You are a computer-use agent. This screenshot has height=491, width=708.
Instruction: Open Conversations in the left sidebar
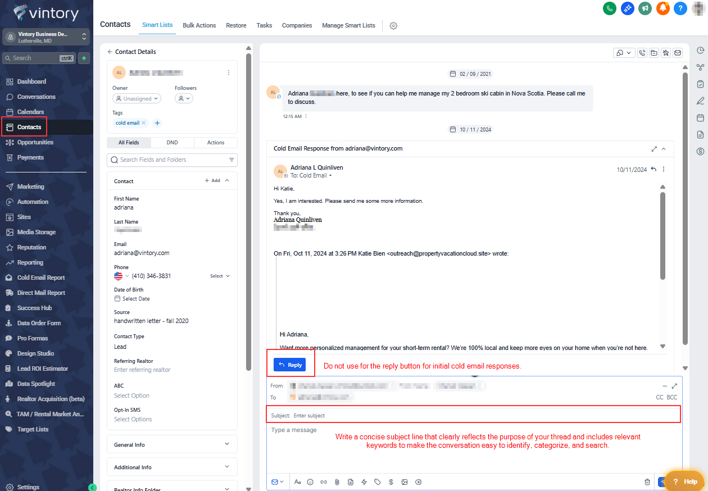click(36, 97)
